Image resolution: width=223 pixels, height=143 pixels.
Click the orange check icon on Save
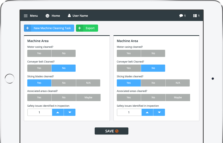117,131
